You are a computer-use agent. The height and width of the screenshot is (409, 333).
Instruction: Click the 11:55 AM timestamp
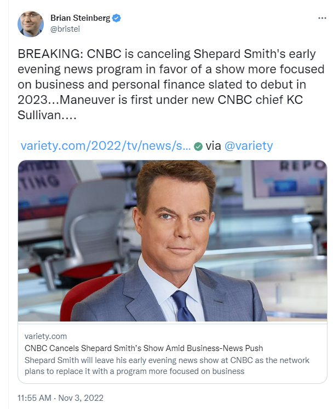click(34, 398)
